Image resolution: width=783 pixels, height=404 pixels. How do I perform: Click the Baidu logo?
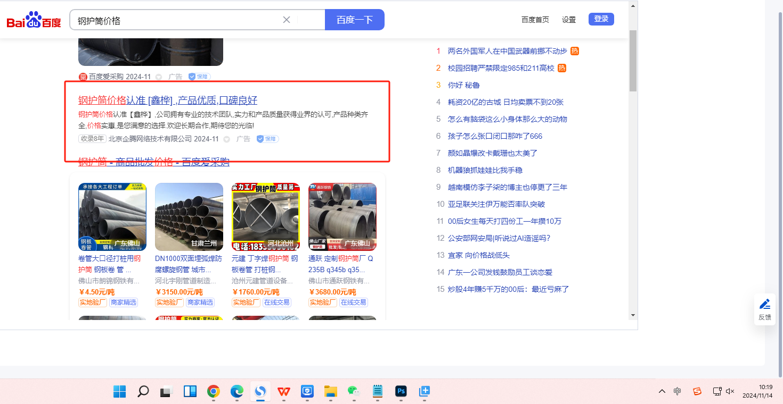click(x=34, y=21)
